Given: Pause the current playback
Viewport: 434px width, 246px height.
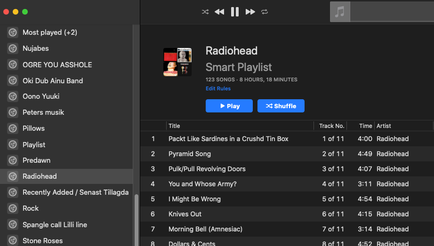Looking at the screenshot, I should tap(235, 12).
